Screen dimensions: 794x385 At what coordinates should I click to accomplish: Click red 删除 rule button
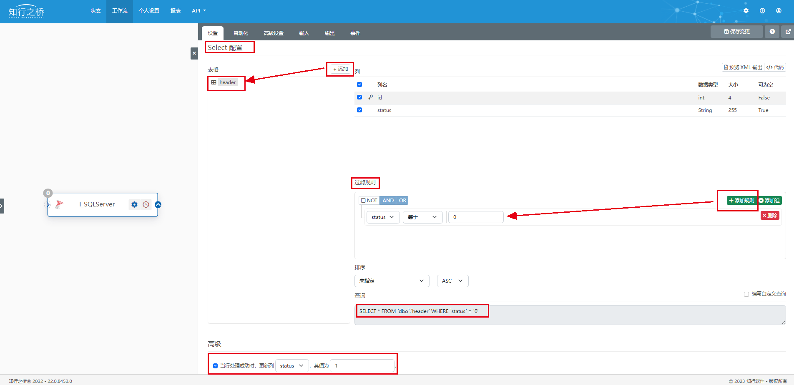[x=770, y=216]
